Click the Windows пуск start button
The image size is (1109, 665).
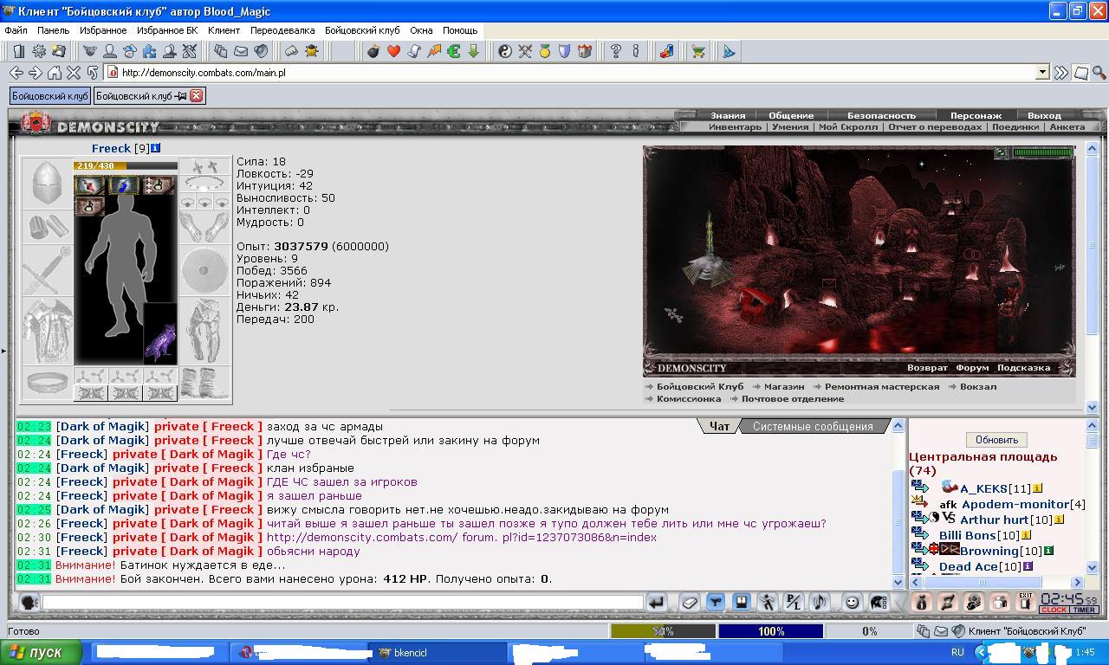(41, 652)
